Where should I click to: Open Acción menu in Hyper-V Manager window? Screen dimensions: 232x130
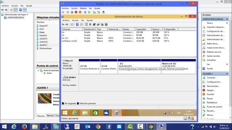pyautogui.click(x=14, y=6)
